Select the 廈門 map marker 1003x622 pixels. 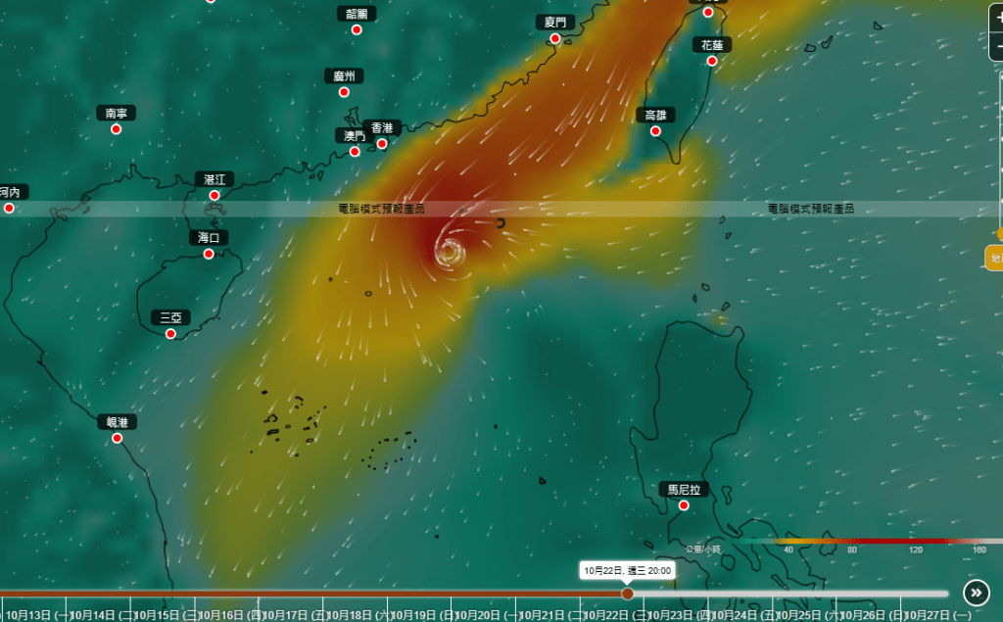coord(555,38)
